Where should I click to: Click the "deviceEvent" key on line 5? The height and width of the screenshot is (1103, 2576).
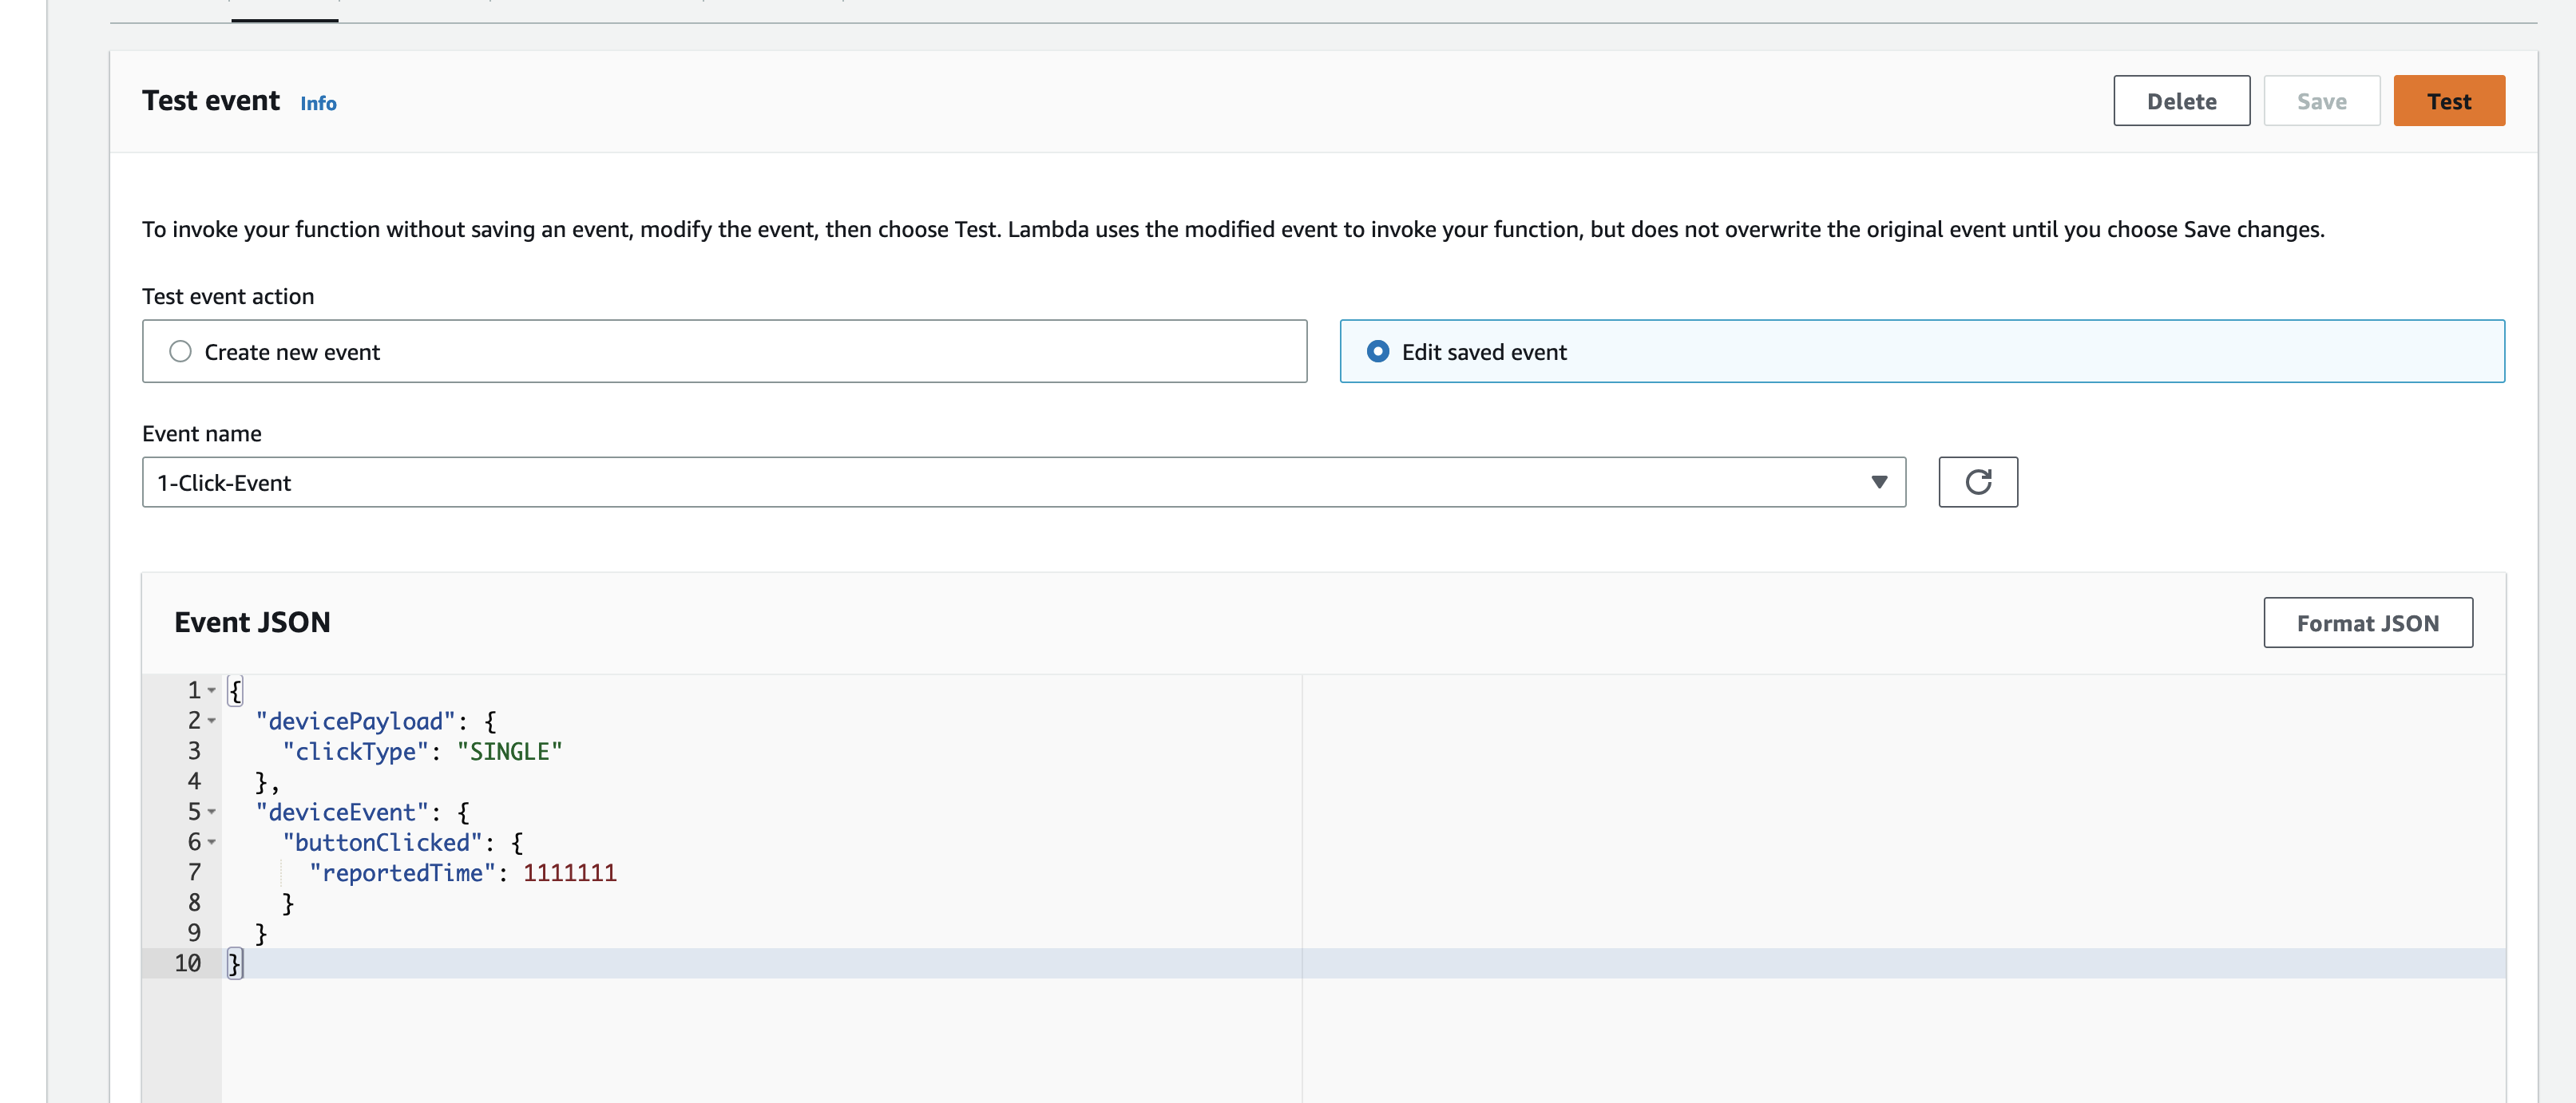click(x=342, y=812)
